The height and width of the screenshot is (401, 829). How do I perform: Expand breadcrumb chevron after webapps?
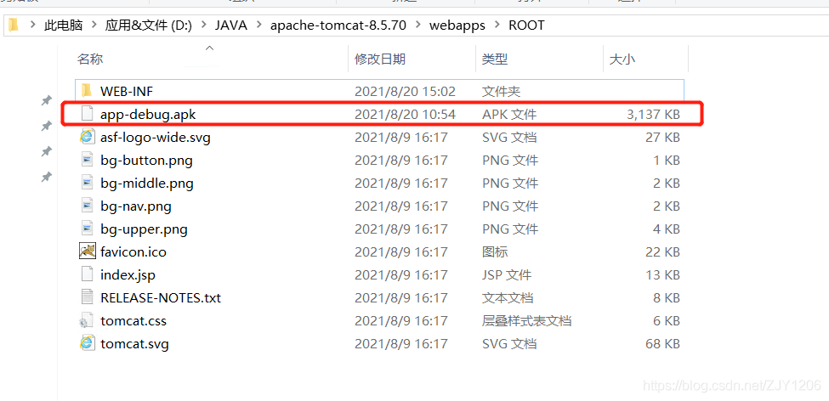(497, 25)
